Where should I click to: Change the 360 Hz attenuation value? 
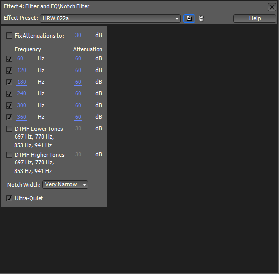click(x=78, y=117)
